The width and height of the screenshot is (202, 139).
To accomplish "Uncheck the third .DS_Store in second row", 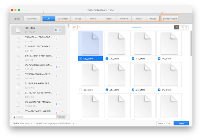I will [133, 90].
